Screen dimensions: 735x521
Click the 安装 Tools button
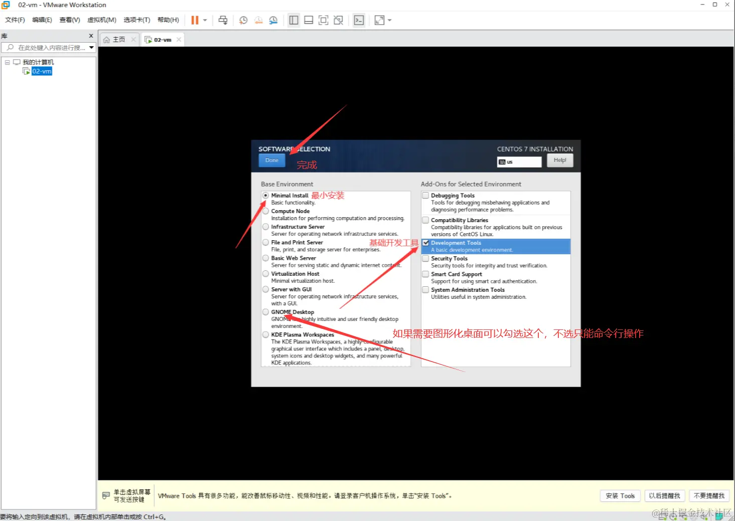[x=620, y=496]
